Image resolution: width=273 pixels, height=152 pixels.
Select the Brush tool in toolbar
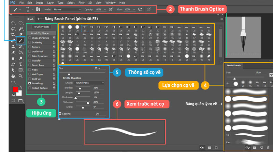(20, 41)
